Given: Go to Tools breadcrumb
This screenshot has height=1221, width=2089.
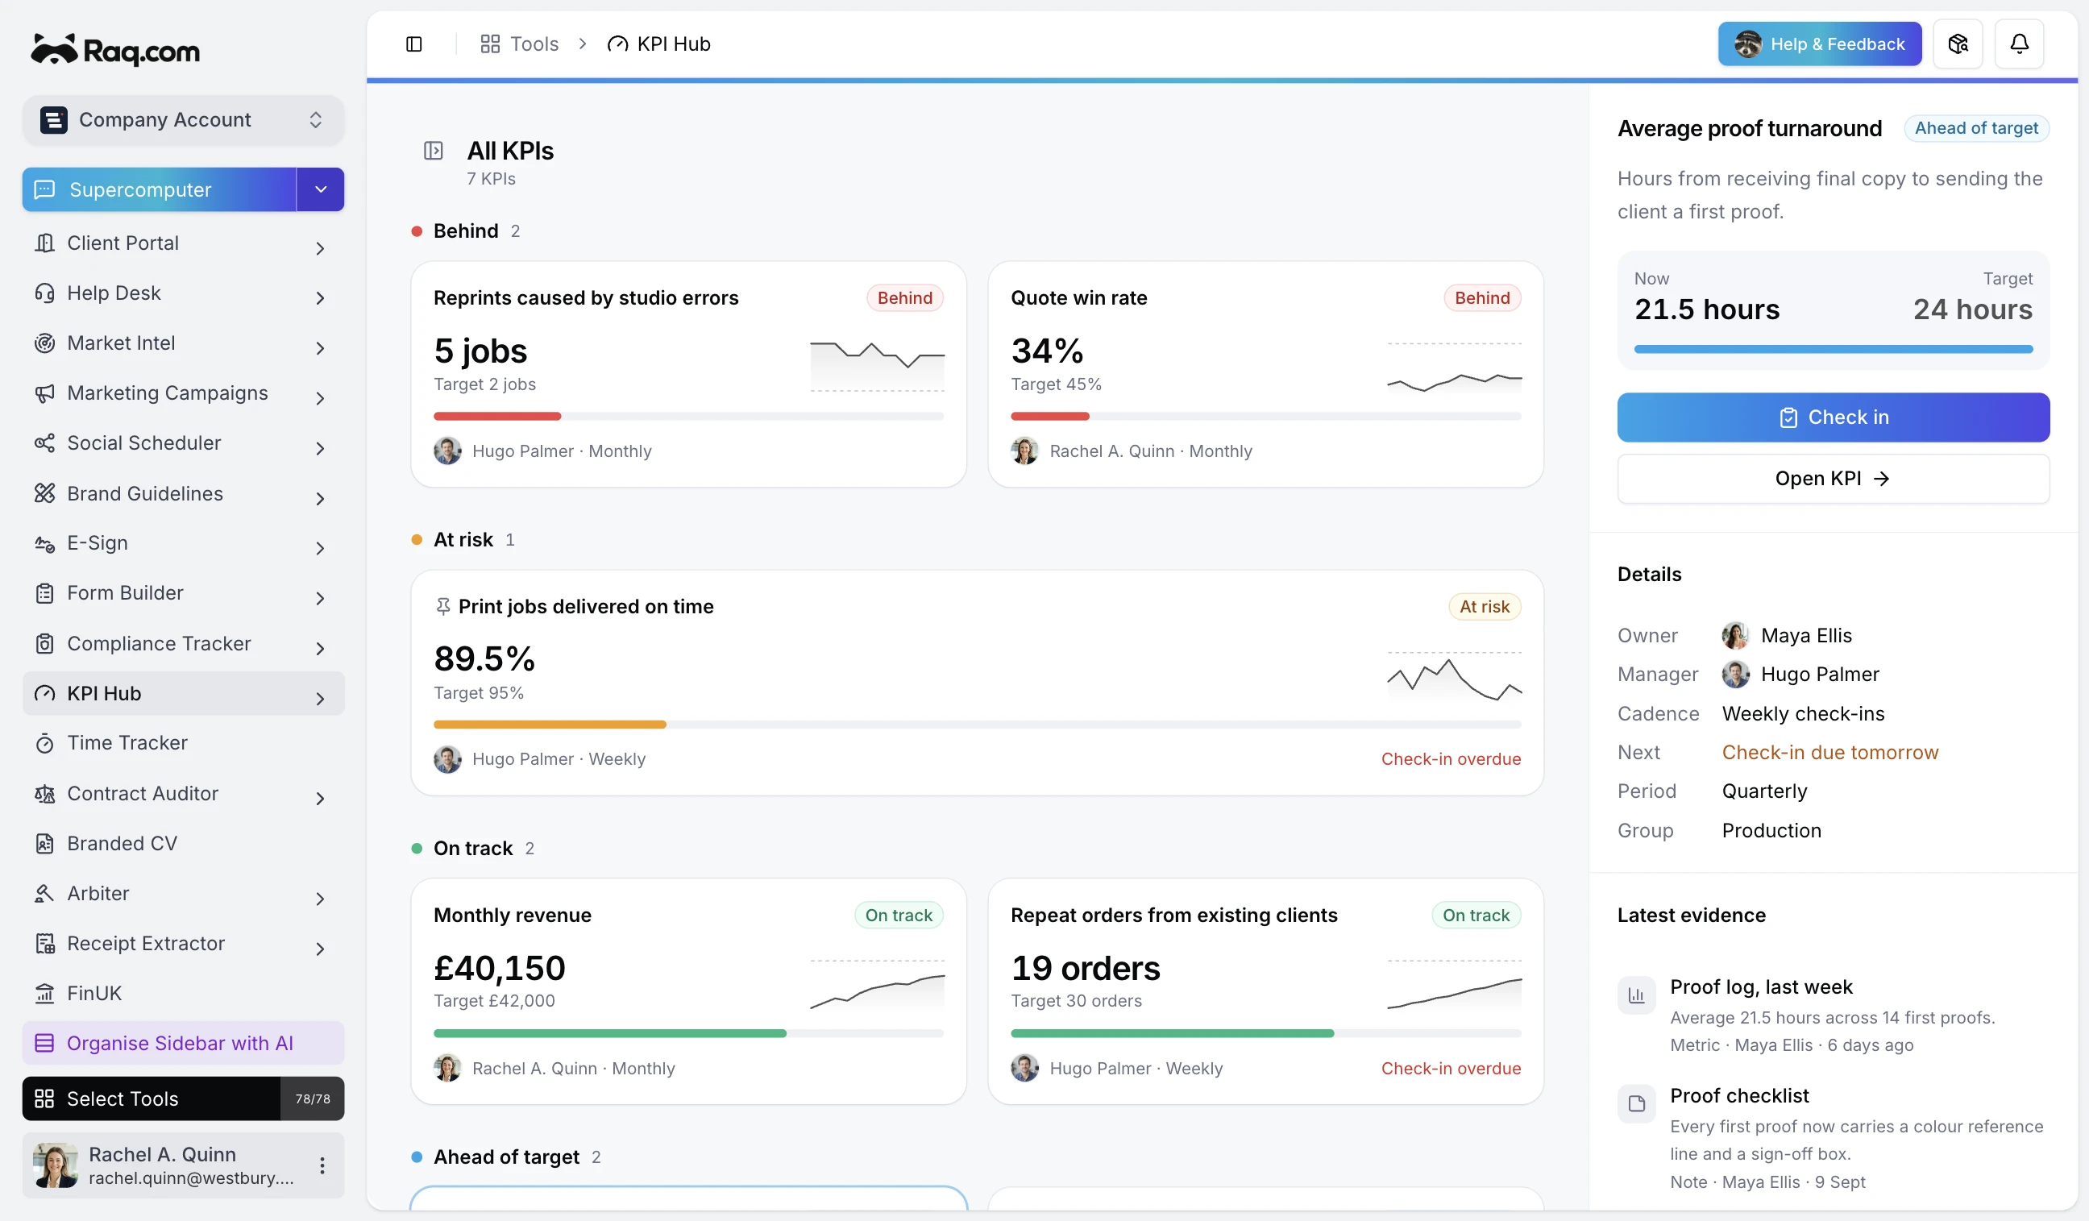Looking at the screenshot, I should click(520, 44).
